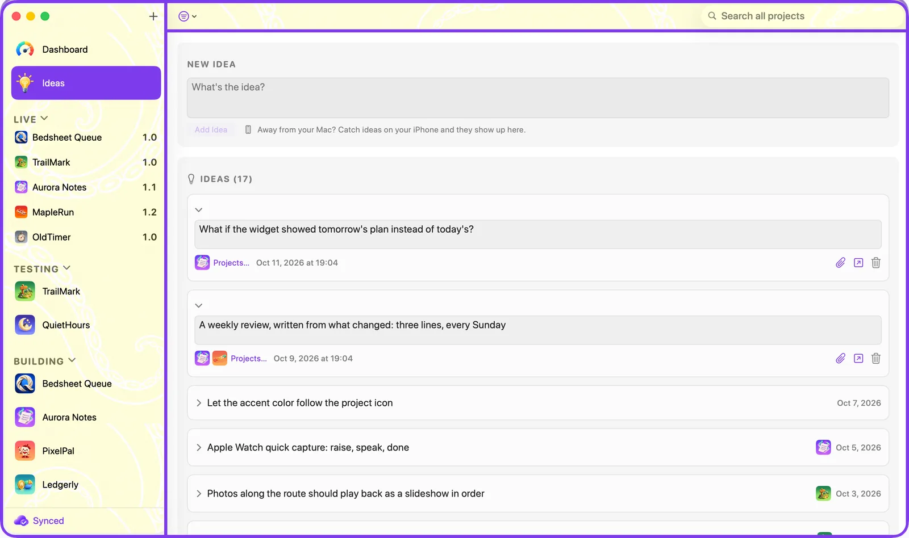The image size is (909, 538).
Task: Select the Ideas lightbulb sidebar item
Action: tap(86, 83)
